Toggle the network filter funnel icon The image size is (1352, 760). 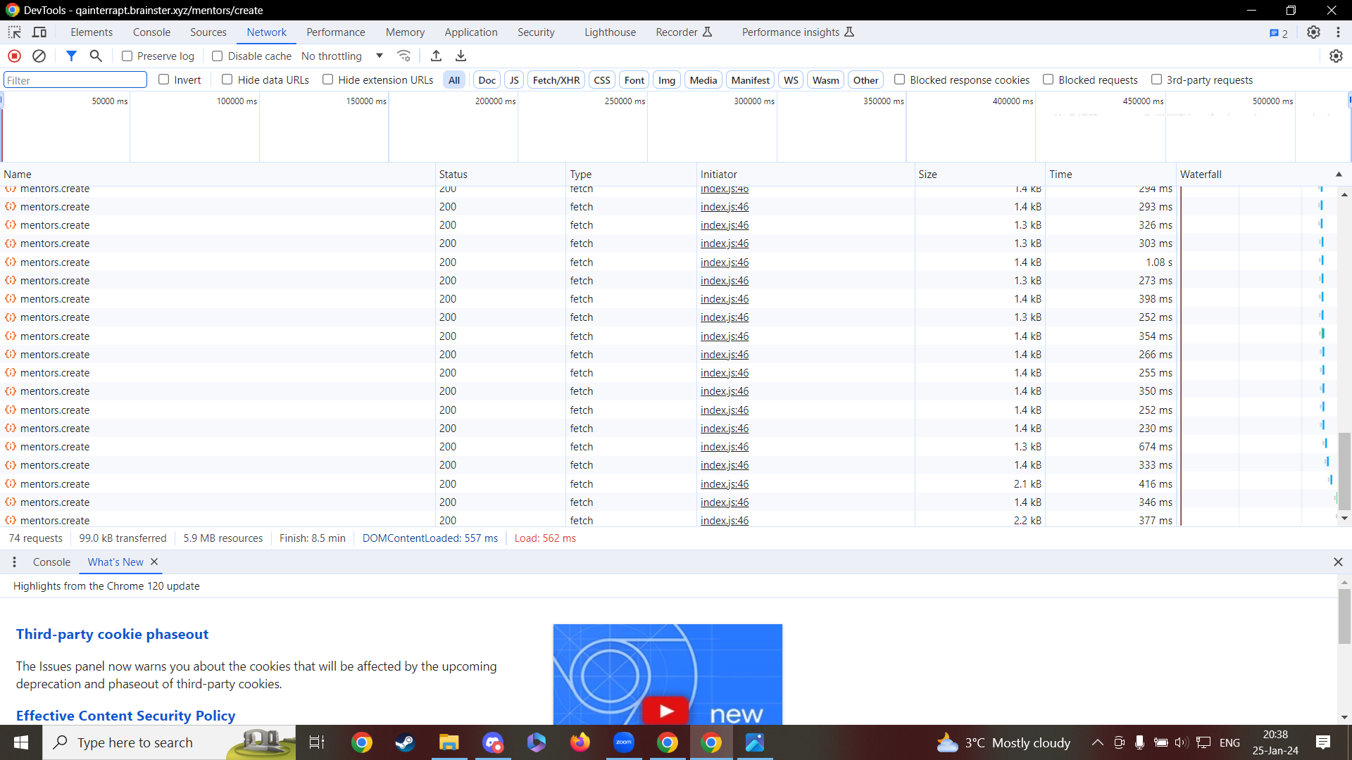[71, 56]
